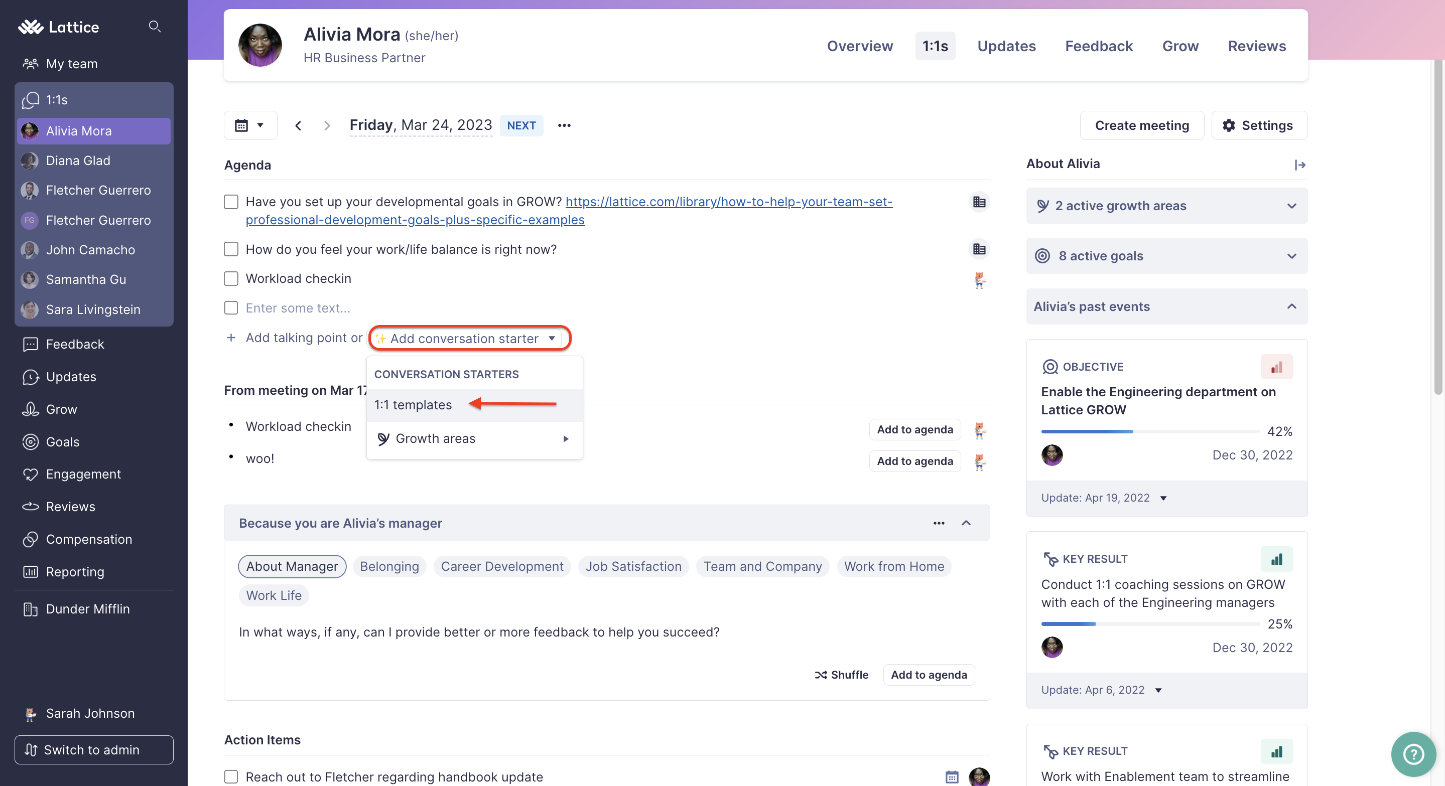Select the Belonging topic chip

point(389,567)
